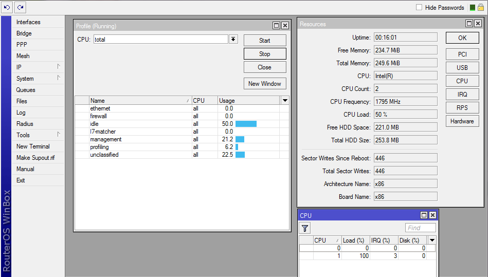Viewport: 488px width, 277px height.
Task: Select the l7-matcher row
Action: (182, 132)
